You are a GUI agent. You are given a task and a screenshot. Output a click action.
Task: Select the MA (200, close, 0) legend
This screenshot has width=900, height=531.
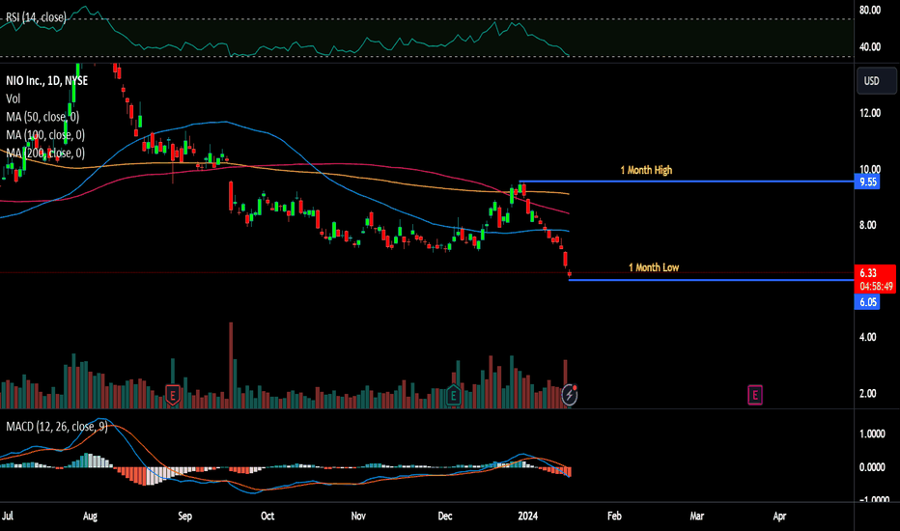point(45,154)
